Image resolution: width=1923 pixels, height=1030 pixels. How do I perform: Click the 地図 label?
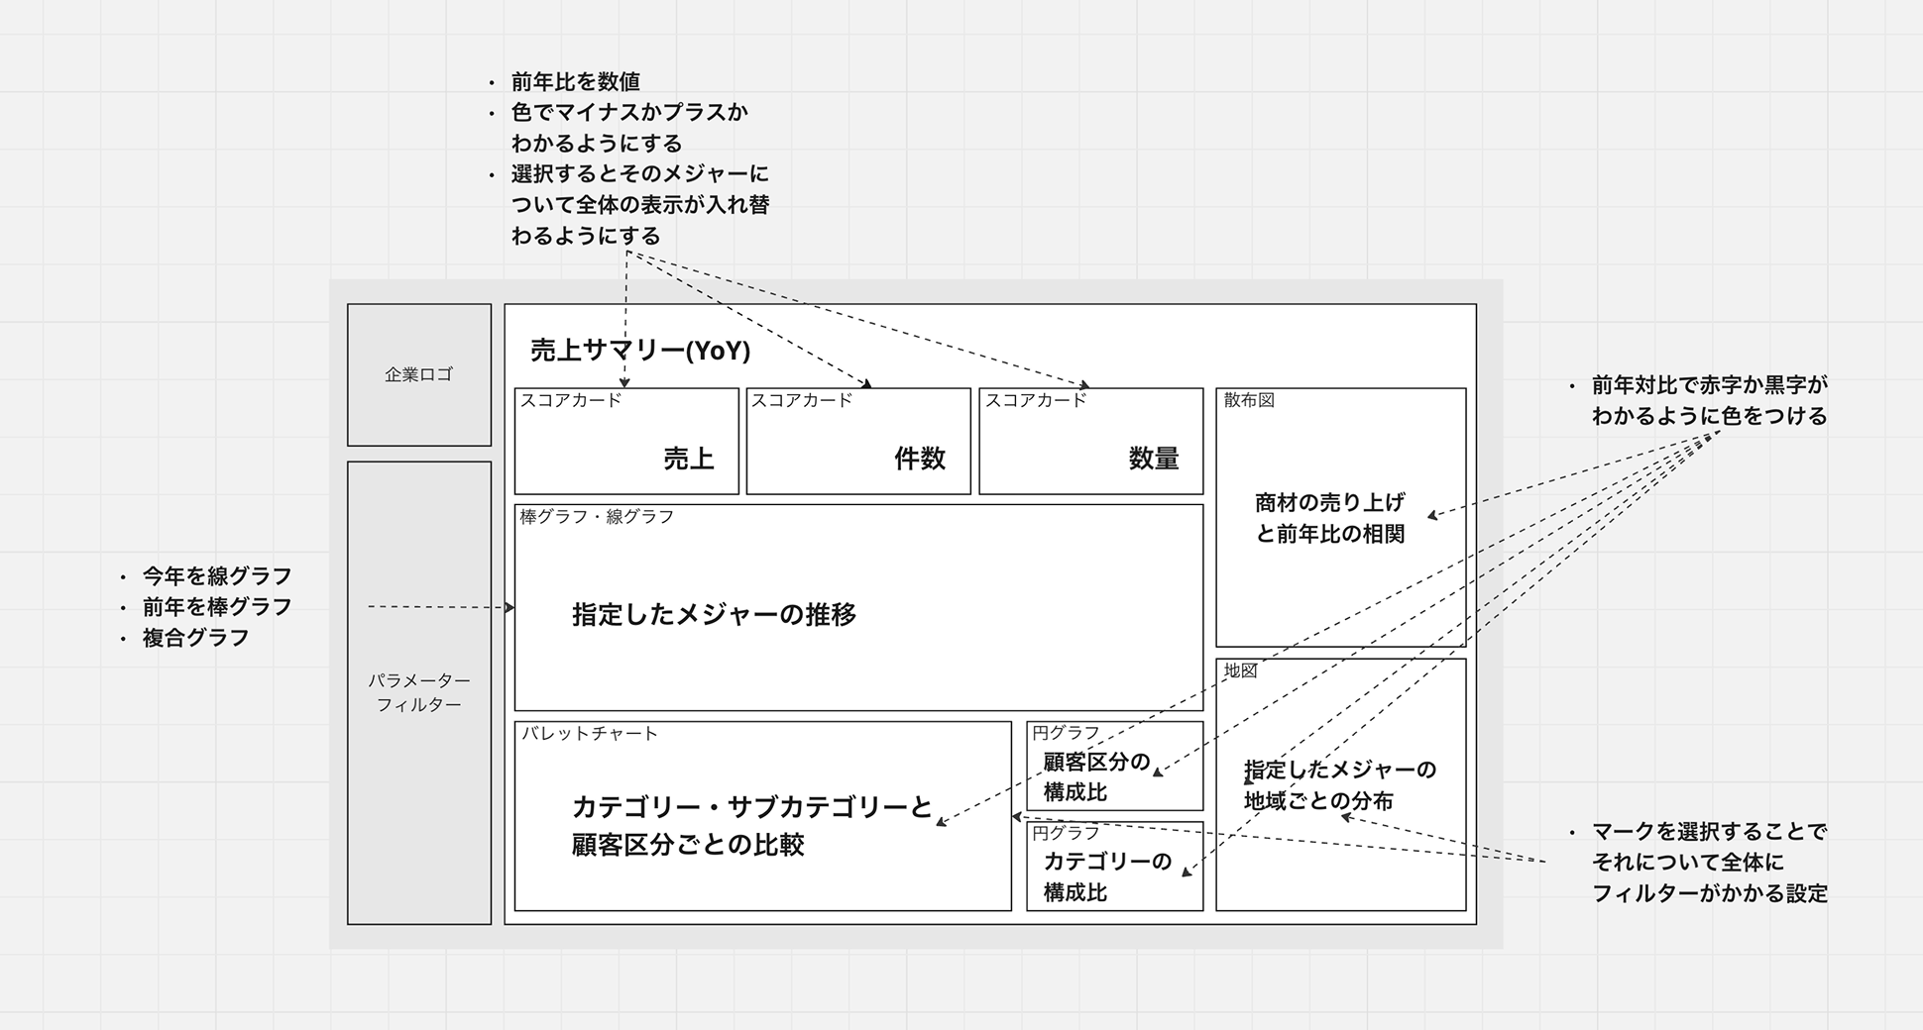pyautogui.click(x=1240, y=670)
